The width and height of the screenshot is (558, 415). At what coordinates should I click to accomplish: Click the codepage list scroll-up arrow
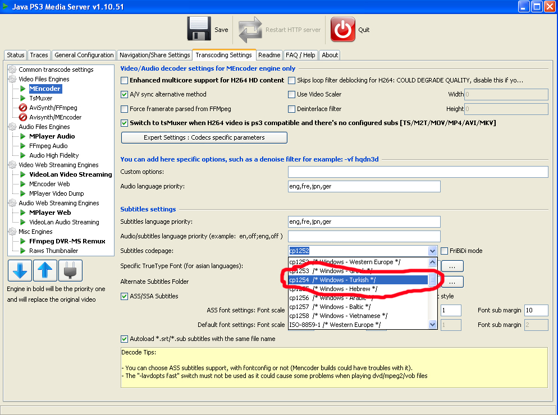click(432, 262)
